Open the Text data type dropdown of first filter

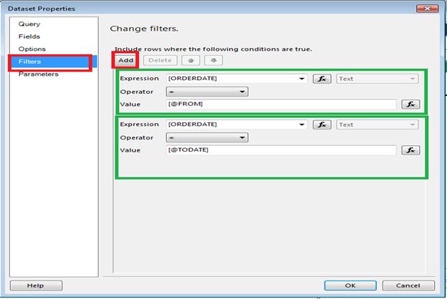point(377,79)
